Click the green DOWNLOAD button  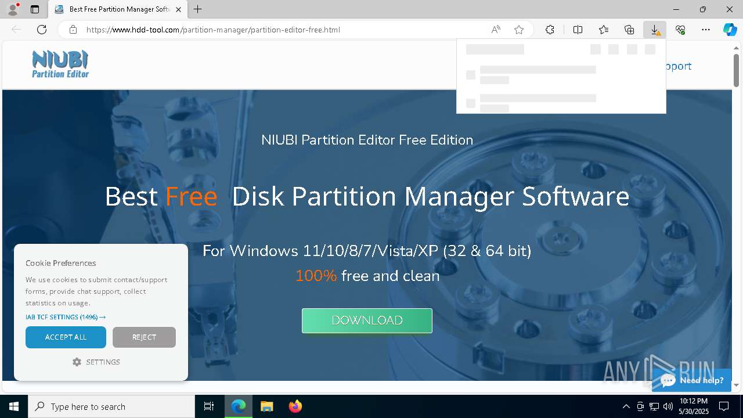point(367,320)
